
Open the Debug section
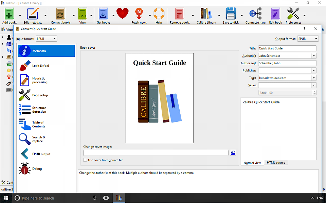coord(47,168)
